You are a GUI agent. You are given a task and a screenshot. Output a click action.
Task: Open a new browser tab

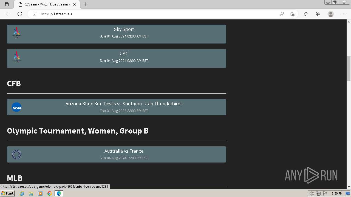point(86,4)
